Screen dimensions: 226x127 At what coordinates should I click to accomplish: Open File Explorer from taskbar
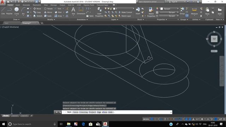coord(69,124)
